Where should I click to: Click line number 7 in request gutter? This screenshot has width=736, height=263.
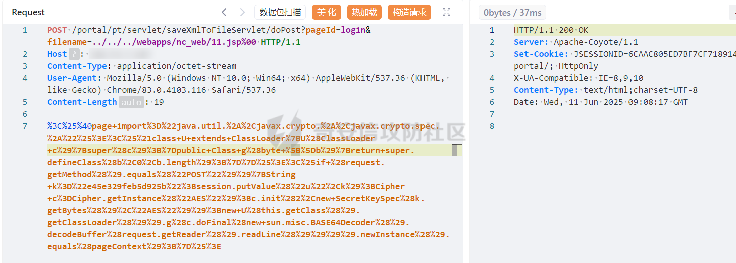pos(25,126)
